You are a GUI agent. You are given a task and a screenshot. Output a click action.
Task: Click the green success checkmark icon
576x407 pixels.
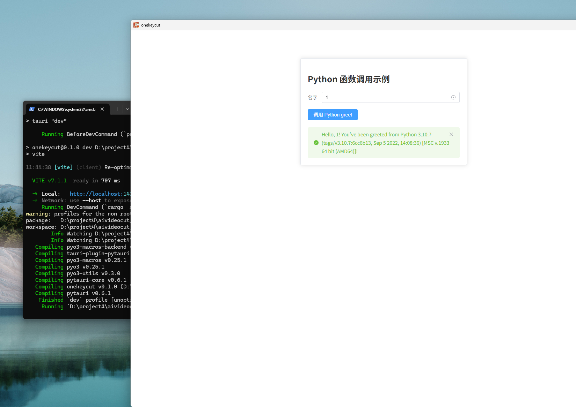coord(316,143)
